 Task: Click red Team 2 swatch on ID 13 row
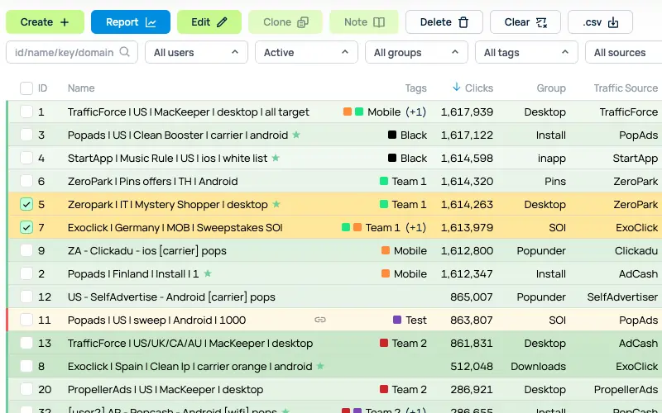383,343
